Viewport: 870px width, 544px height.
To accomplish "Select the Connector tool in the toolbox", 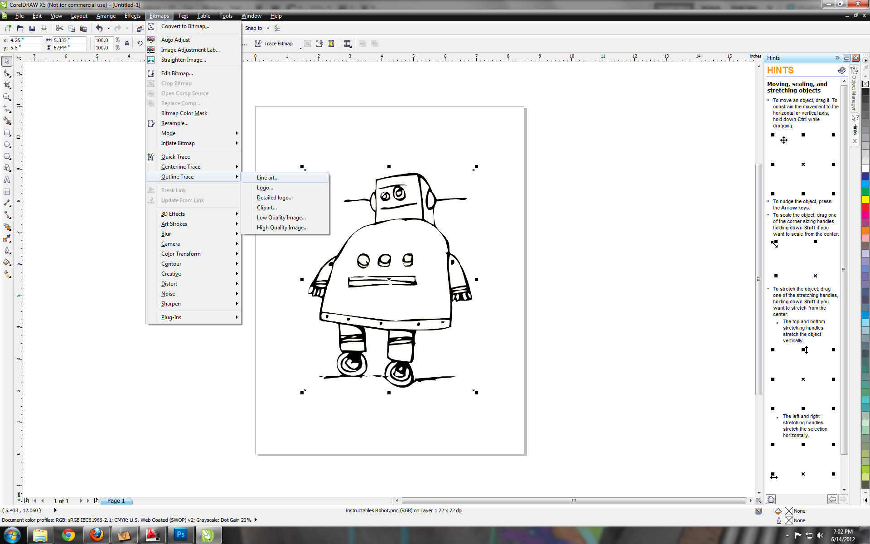I will (7, 215).
